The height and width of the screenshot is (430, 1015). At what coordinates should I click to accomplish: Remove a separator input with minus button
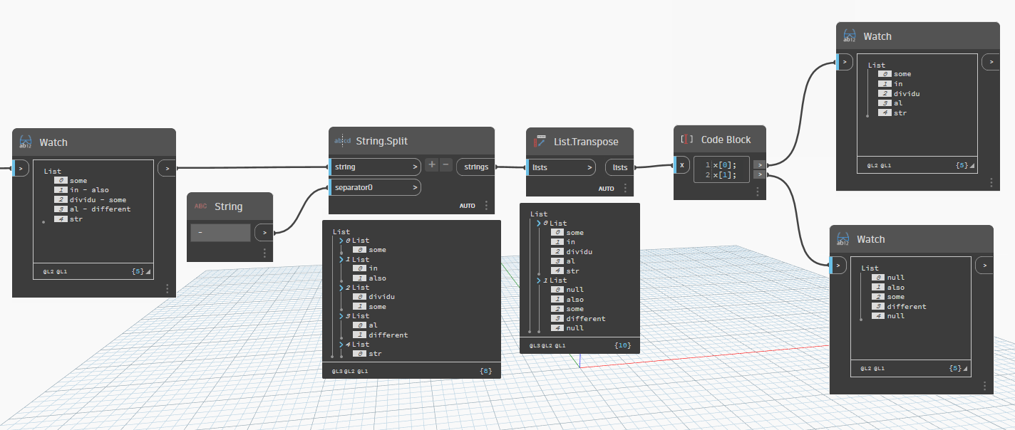[445, 165]
